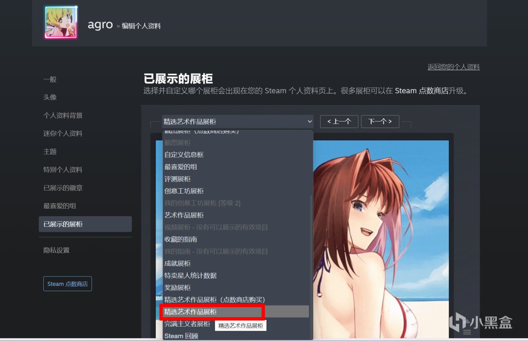
Task: Click the Steam 点数商店 button
Action: [x=68, y=284]
